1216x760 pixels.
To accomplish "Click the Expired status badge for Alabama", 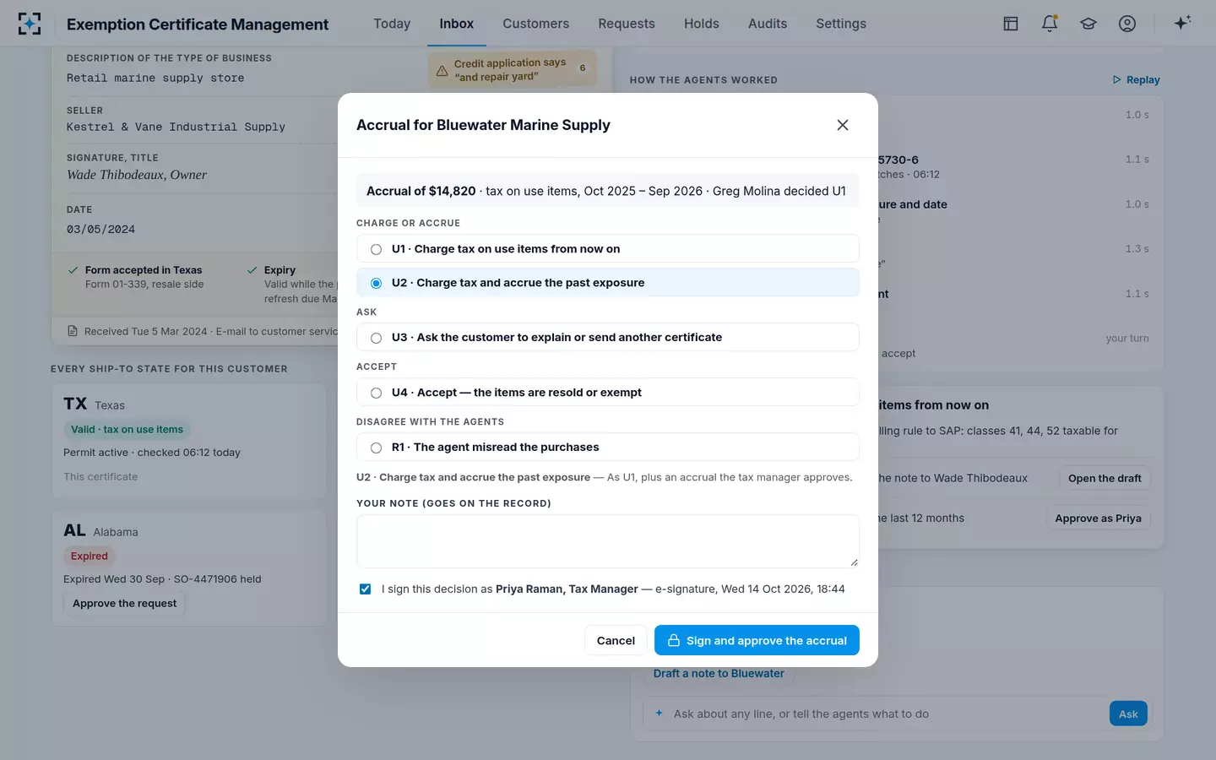I will 90,556.
